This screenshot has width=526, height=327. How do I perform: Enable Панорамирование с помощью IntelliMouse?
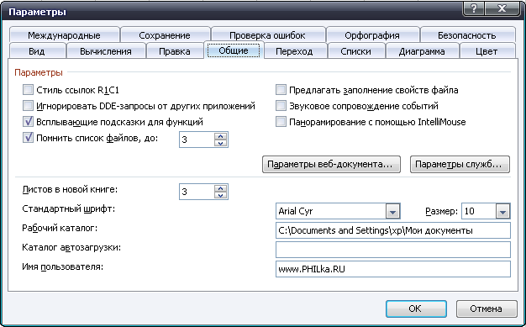281,122
